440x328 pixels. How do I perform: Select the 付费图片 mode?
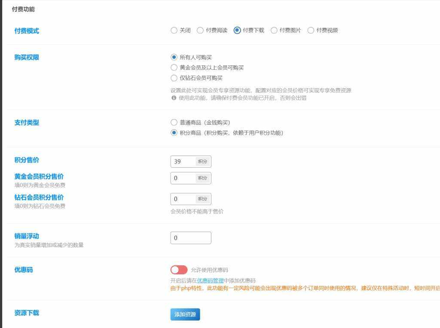(274, 30)
